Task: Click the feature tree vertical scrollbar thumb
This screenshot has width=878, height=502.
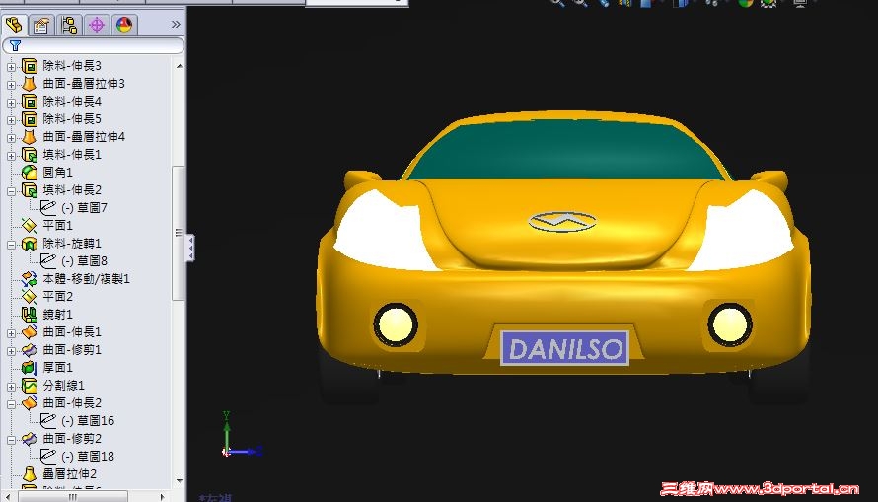Action: (179, 233)
